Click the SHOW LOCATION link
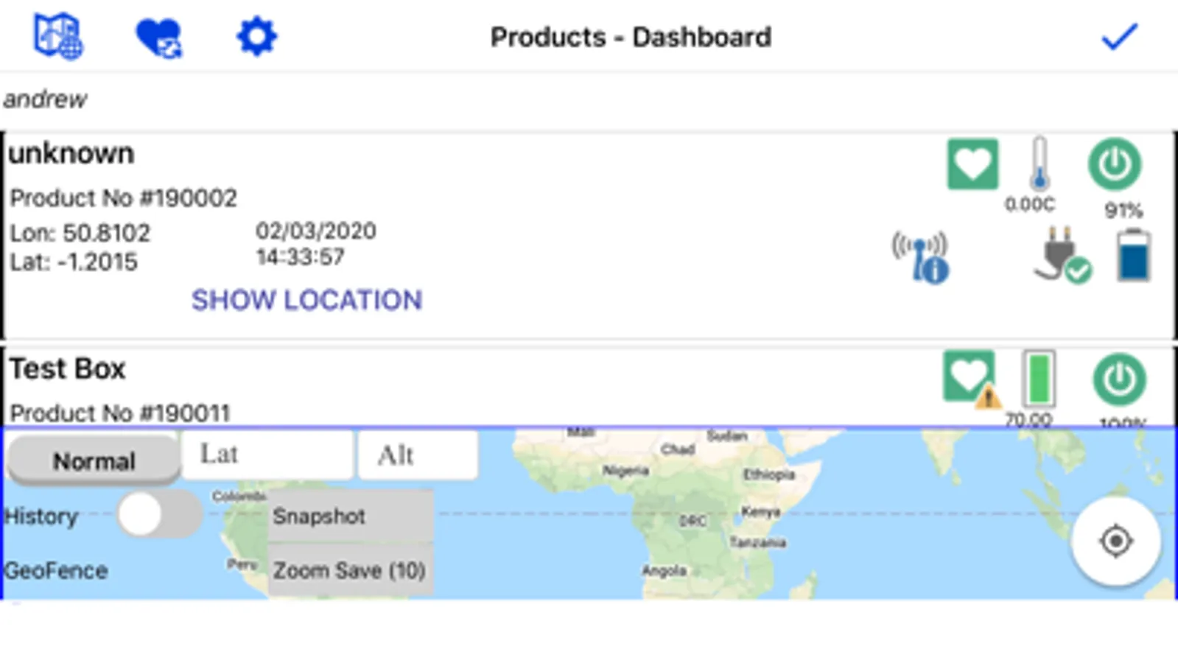The image size is (1178, 663). pyautogui.click(x=306, y=300)
